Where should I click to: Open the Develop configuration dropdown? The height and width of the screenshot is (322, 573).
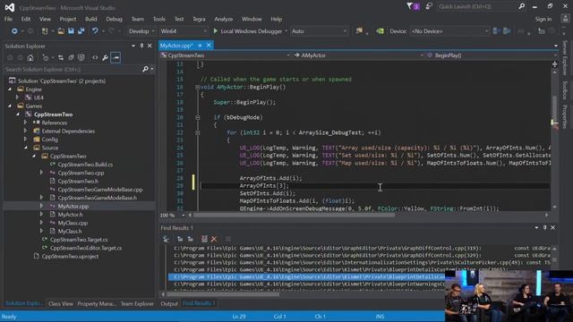tap(141, 31)
